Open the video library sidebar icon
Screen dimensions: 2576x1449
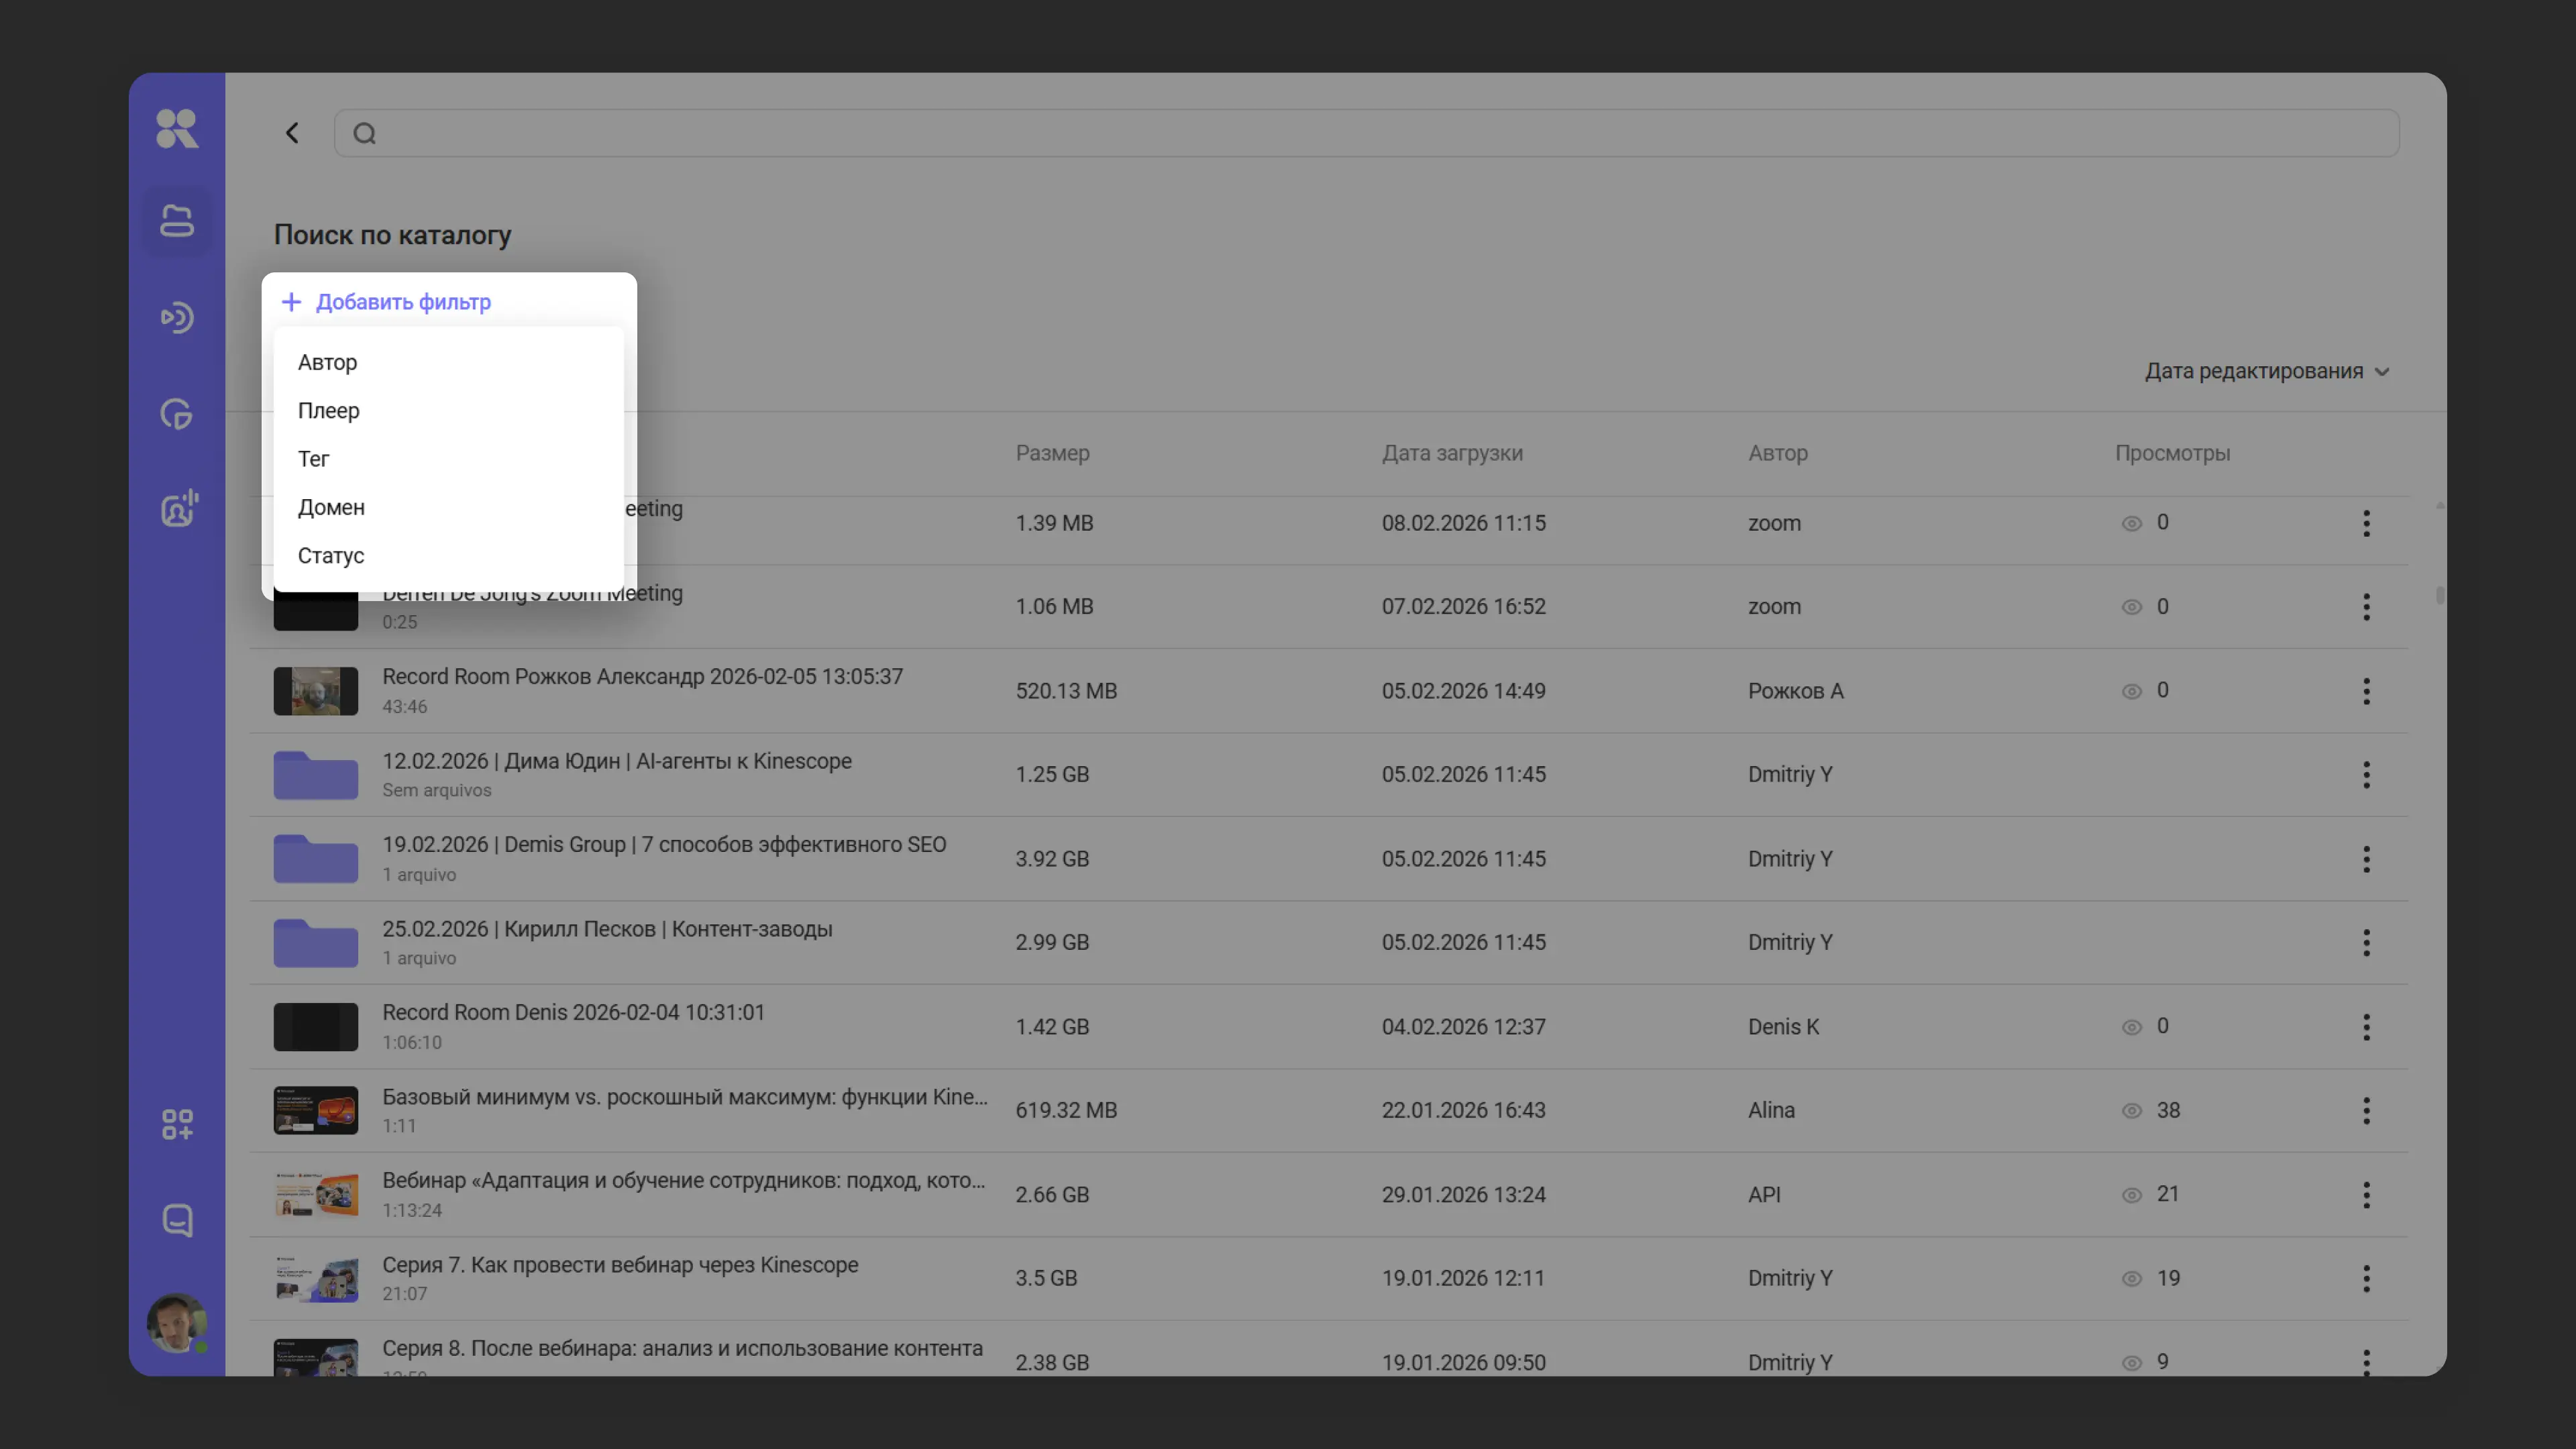coord(177,221)
